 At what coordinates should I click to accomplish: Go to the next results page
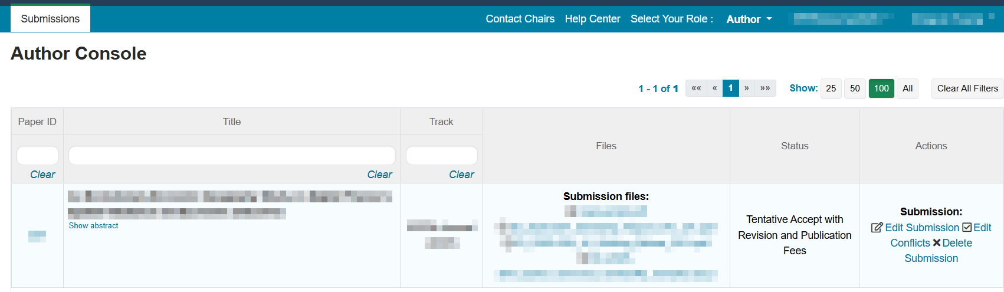point(747,88)
